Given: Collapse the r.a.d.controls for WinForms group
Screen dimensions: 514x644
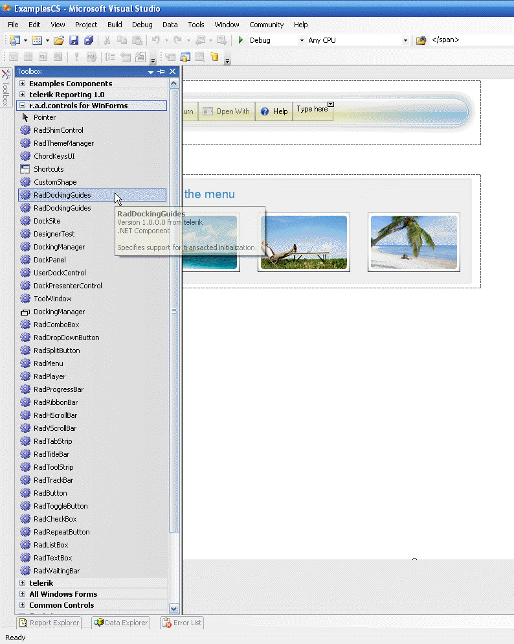Looking at the screenshot, I should pos(23,106).
